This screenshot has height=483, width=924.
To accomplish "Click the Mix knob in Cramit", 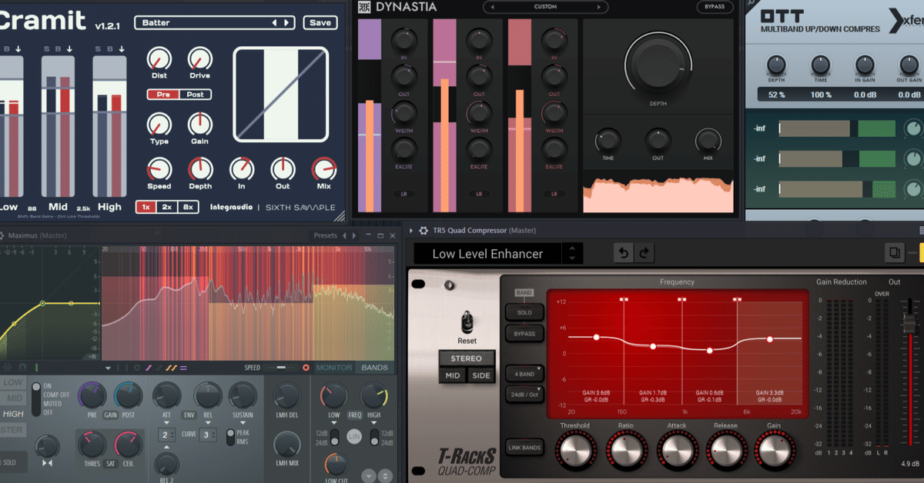I will [x=323, y=168].
